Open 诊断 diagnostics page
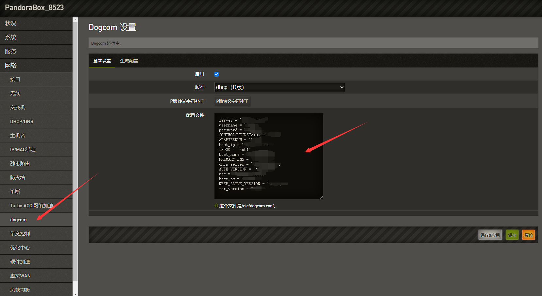 click(x=36, y=192)
